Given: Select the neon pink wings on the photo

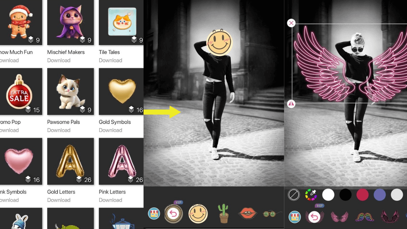Looking at the screenshot, I should [x=350, y=63].
